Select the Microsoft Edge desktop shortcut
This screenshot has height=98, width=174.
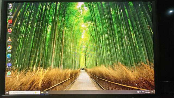(x=9, y=57)
